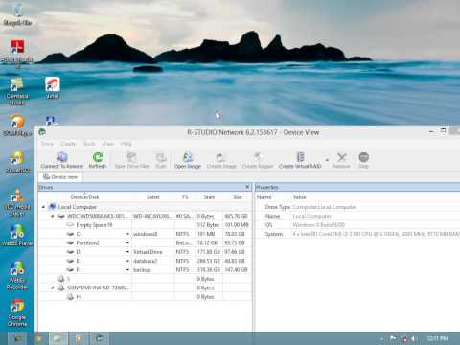Select the Partition2 row
Viewport: 460px width, 345px height.
tap(145, 243)
